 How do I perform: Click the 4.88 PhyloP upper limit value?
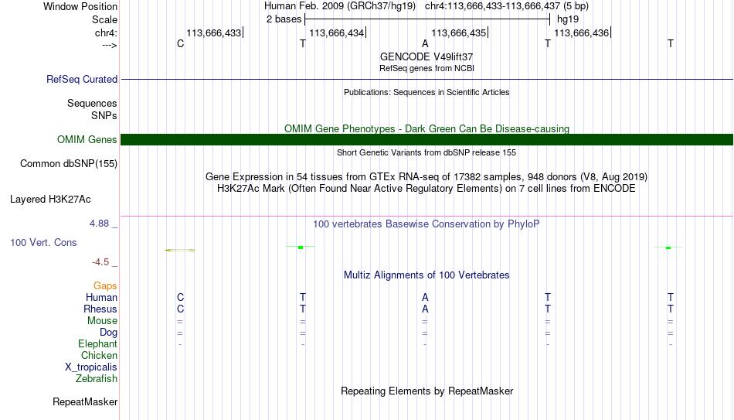tap(100, 224)
